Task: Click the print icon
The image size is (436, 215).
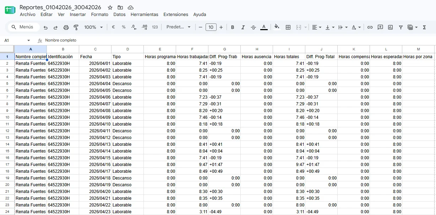Action: (66, 27)
